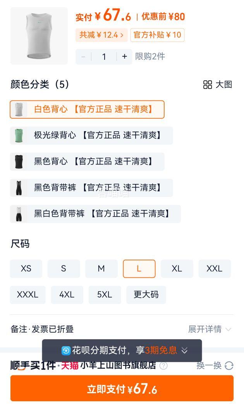Select the 黑色背心 color option
244x411 pixels.
[87, 161]
